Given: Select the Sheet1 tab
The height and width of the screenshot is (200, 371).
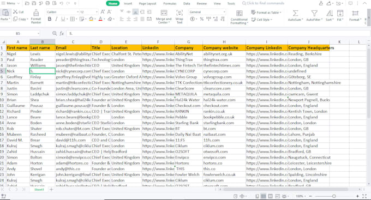Looking at the screenshot, I should (x=39, y=190).
